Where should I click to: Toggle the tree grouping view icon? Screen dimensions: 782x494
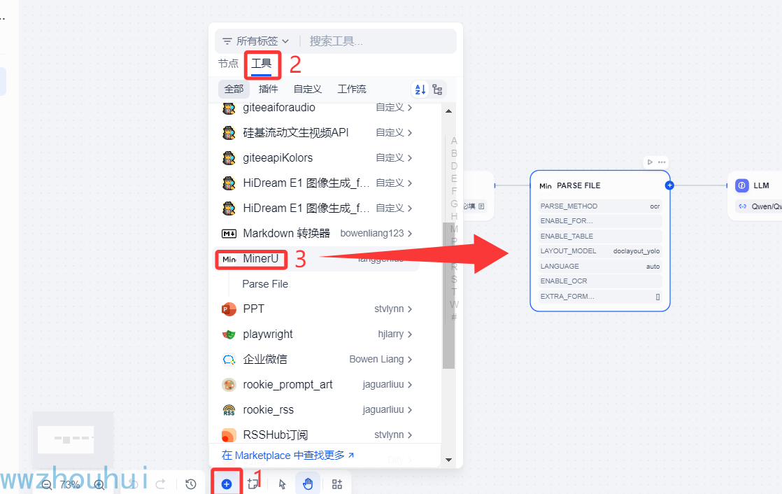pos(437,90)
